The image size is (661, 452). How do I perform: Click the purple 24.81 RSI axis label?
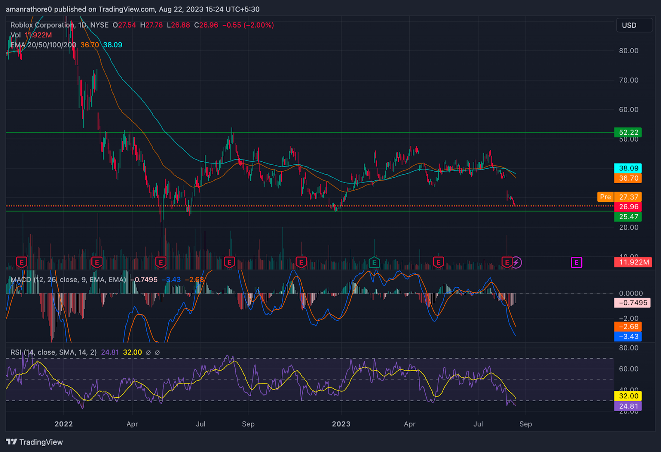[628, 406]
